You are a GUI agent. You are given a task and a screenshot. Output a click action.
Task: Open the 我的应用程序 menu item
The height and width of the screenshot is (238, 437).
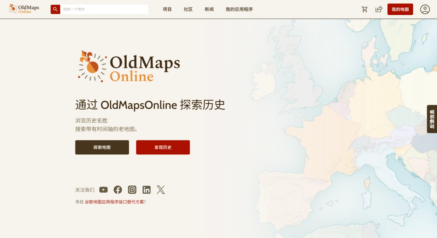click(239, 9)
